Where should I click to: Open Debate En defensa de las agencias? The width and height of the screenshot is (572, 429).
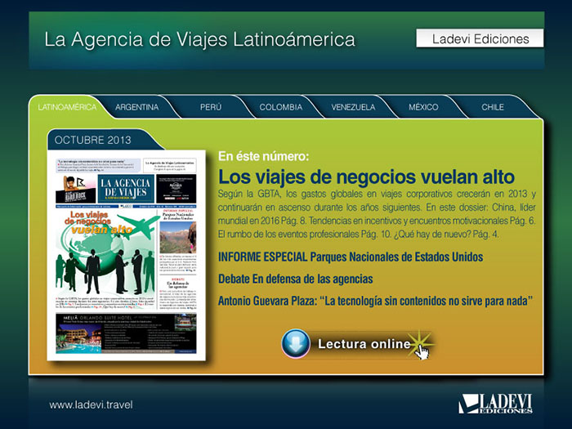(296, 279)
